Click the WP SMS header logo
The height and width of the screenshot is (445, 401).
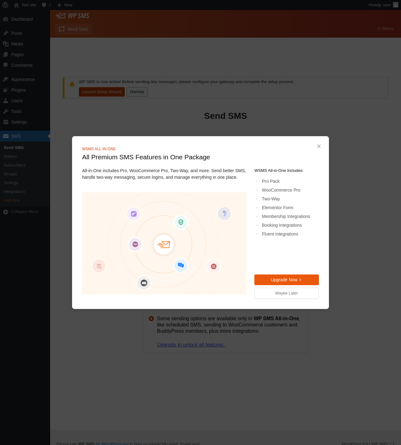72,16
